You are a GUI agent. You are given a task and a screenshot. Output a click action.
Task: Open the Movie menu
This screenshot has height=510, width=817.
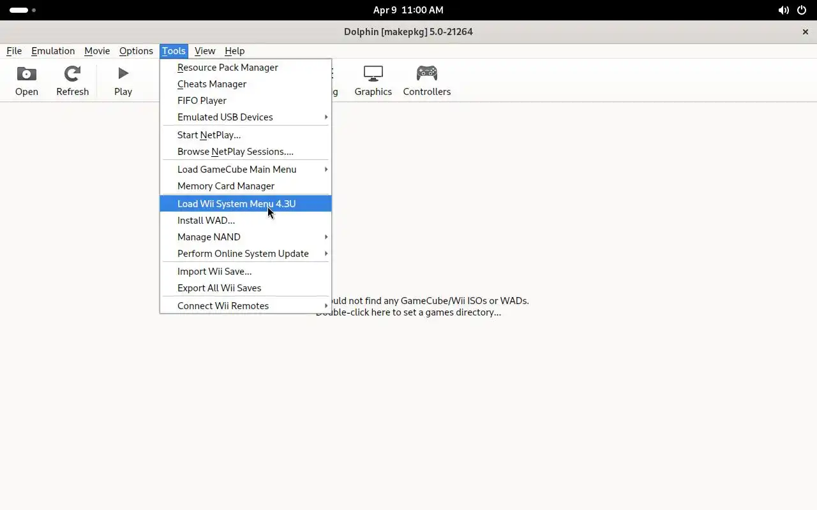click(97, 51)
